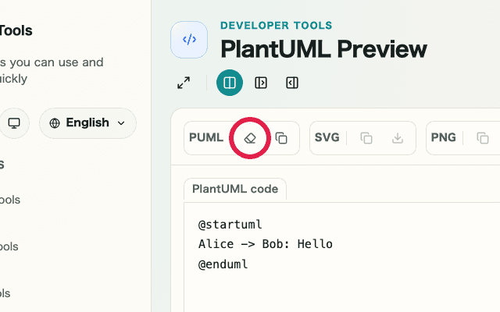
Task: Click the SVG label
Action: [x=327, y=137]
